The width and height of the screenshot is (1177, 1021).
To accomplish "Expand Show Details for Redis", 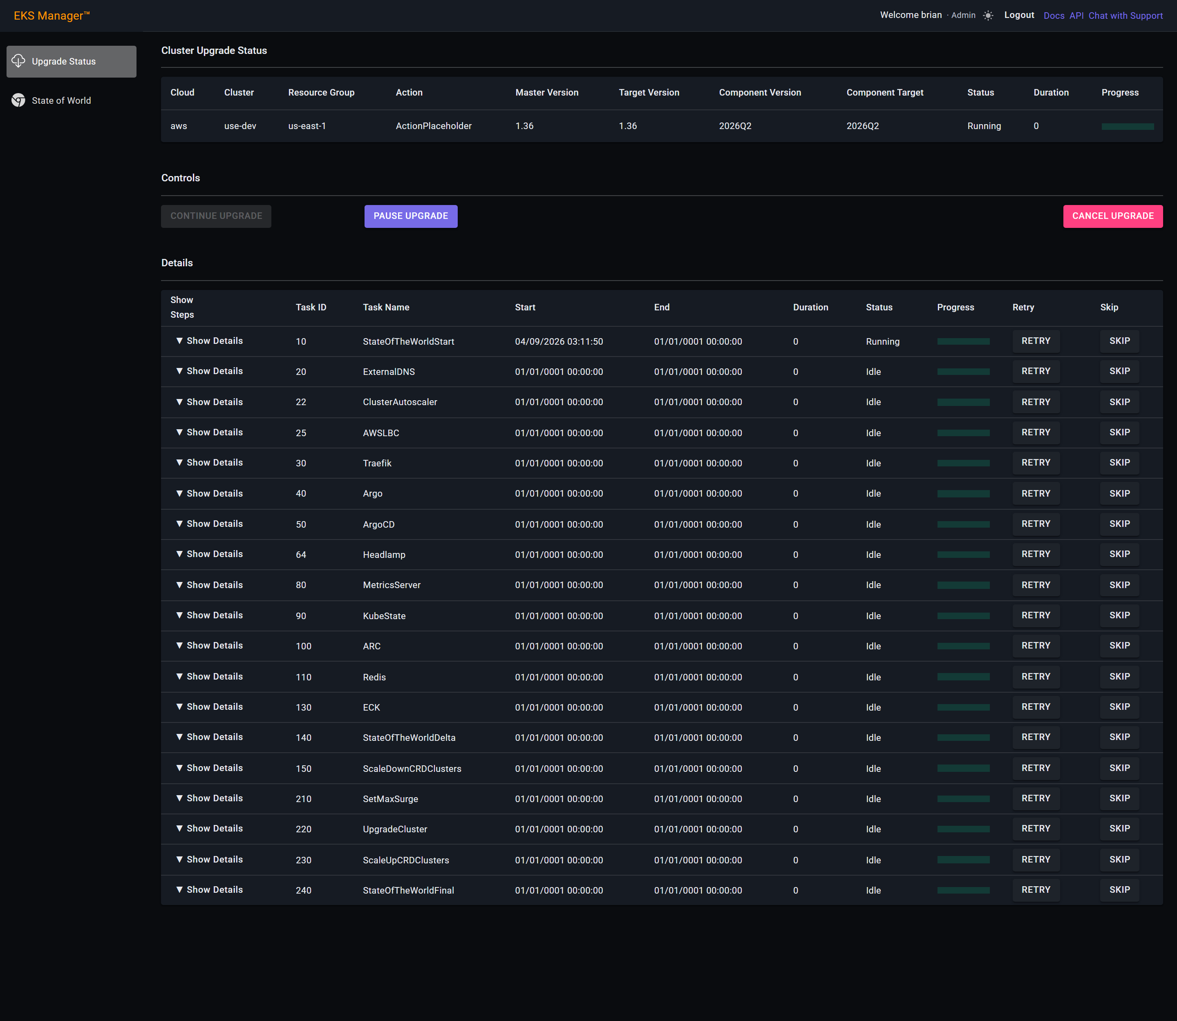I will pyautogui.click(x=209, y=676).
